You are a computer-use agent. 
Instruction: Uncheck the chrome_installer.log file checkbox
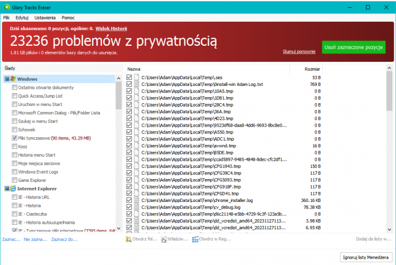pyautogui.click(x=129, y=200)
